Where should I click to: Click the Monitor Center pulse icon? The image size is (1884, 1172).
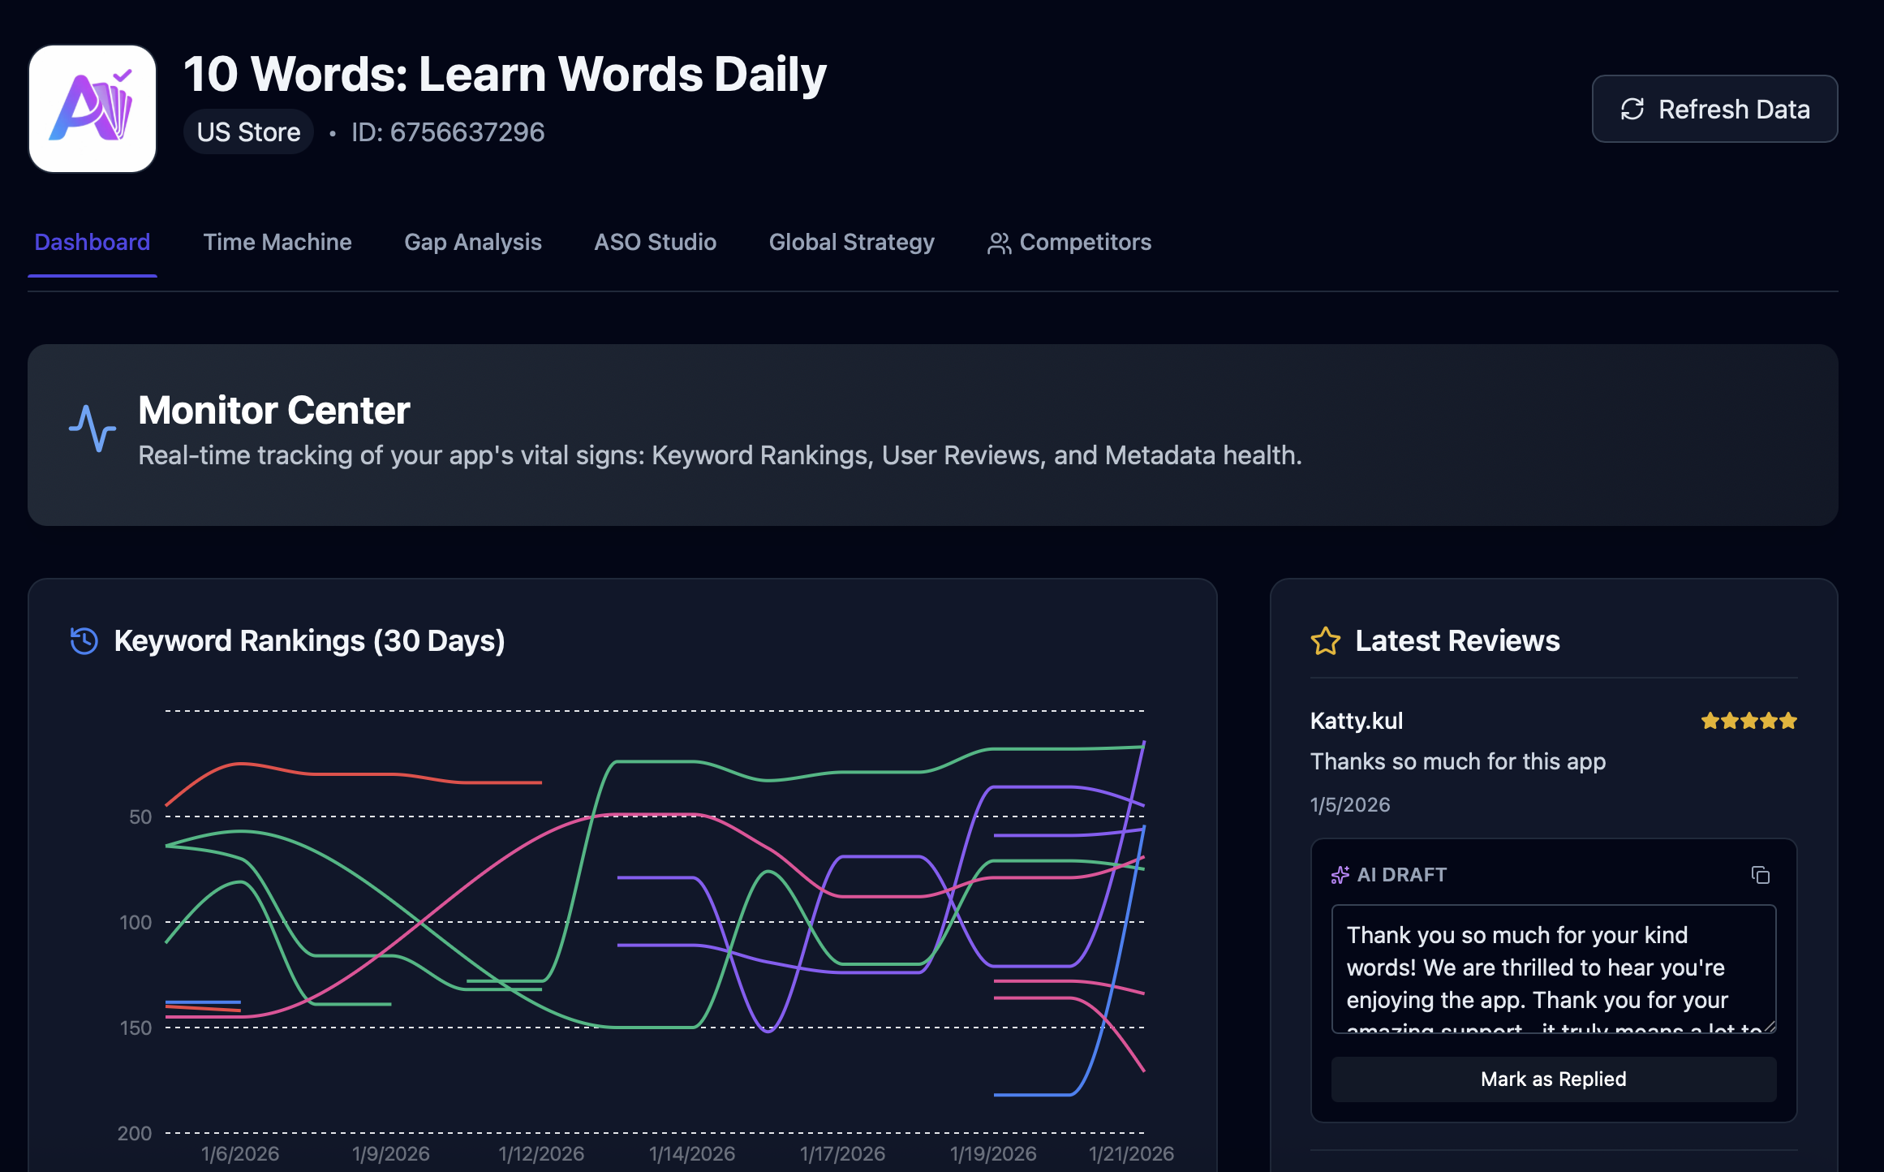tap(92, 429)
